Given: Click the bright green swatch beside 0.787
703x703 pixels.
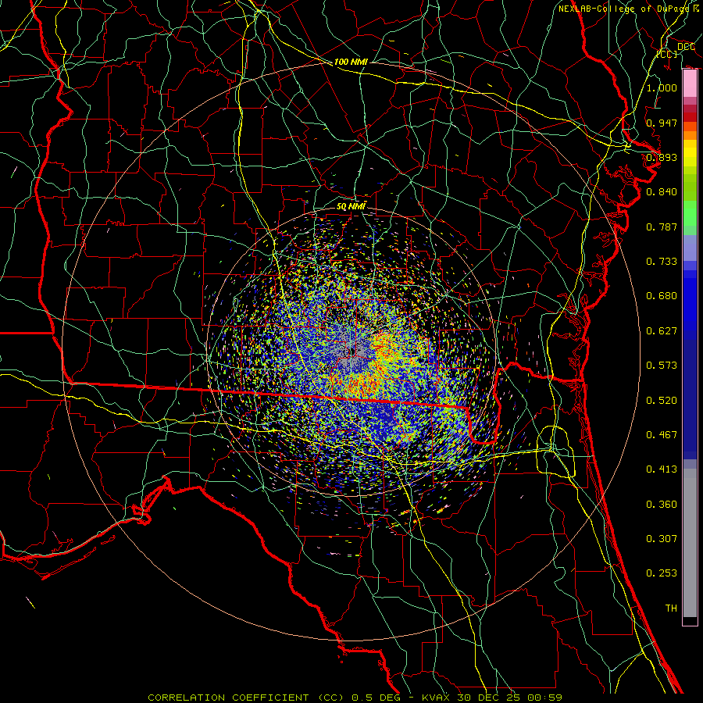Looking at the screenshot, I should [690, 213].
